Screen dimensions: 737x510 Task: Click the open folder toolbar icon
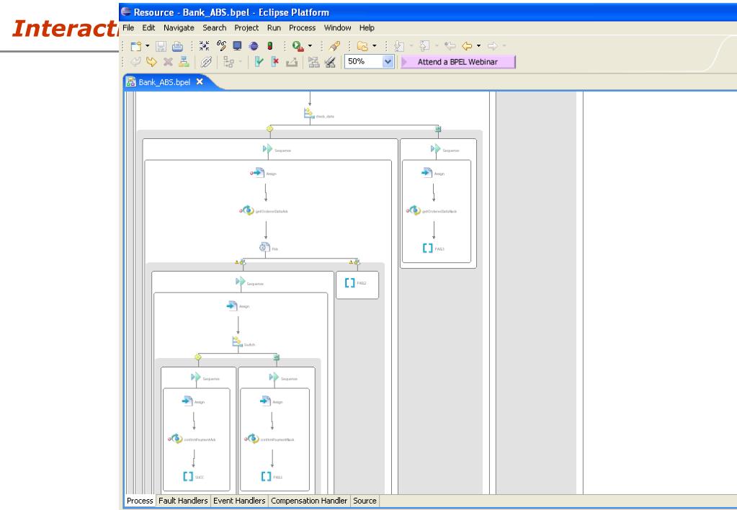pos(362,46)
